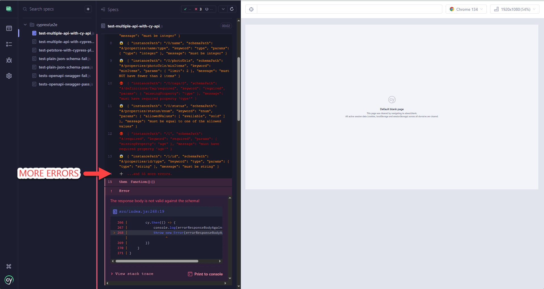
Task: Open the src/index.js:268:19 source link
Action: [x=141, y=211]
